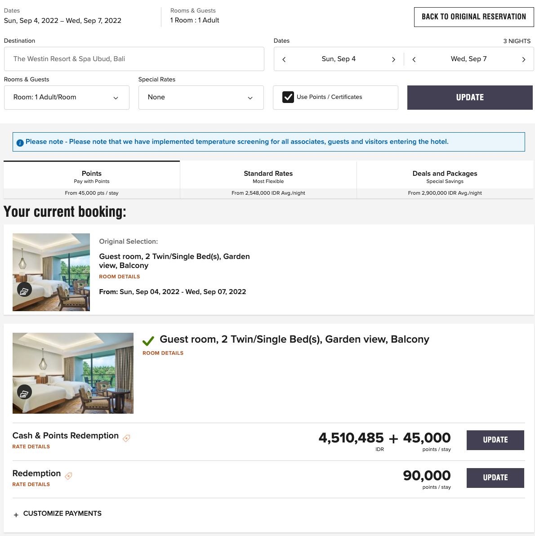The height and width of the screenshot is (536, 535).
Task: Open Special Rates dropdown
Action: point(201,98)
